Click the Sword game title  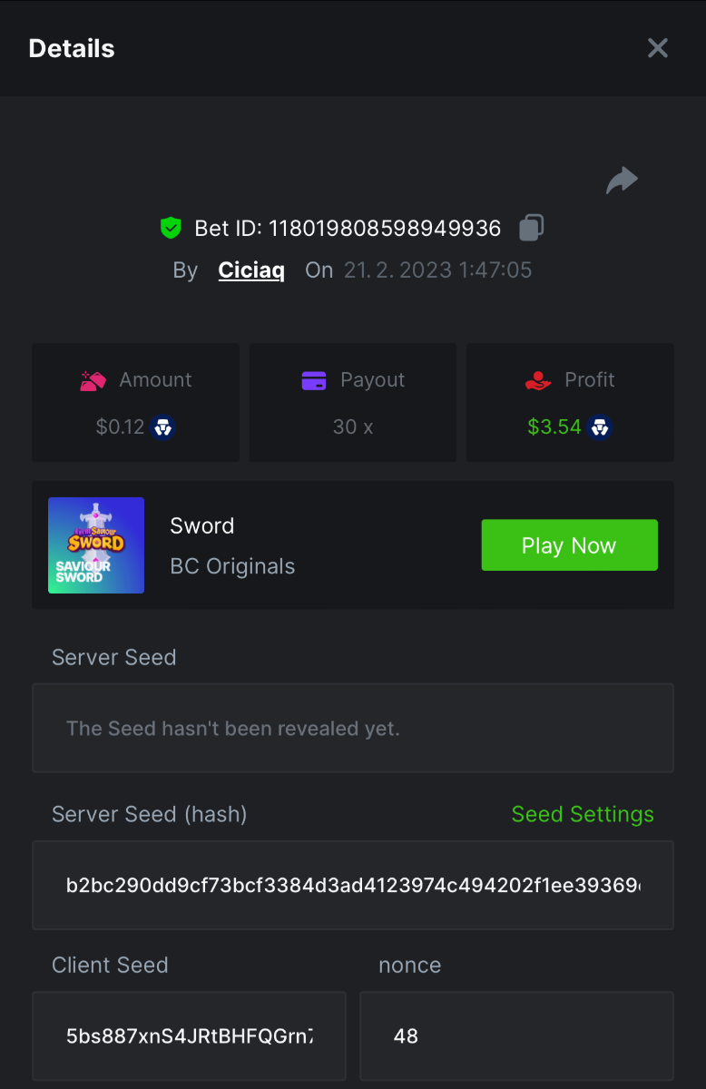coord(202,525)
